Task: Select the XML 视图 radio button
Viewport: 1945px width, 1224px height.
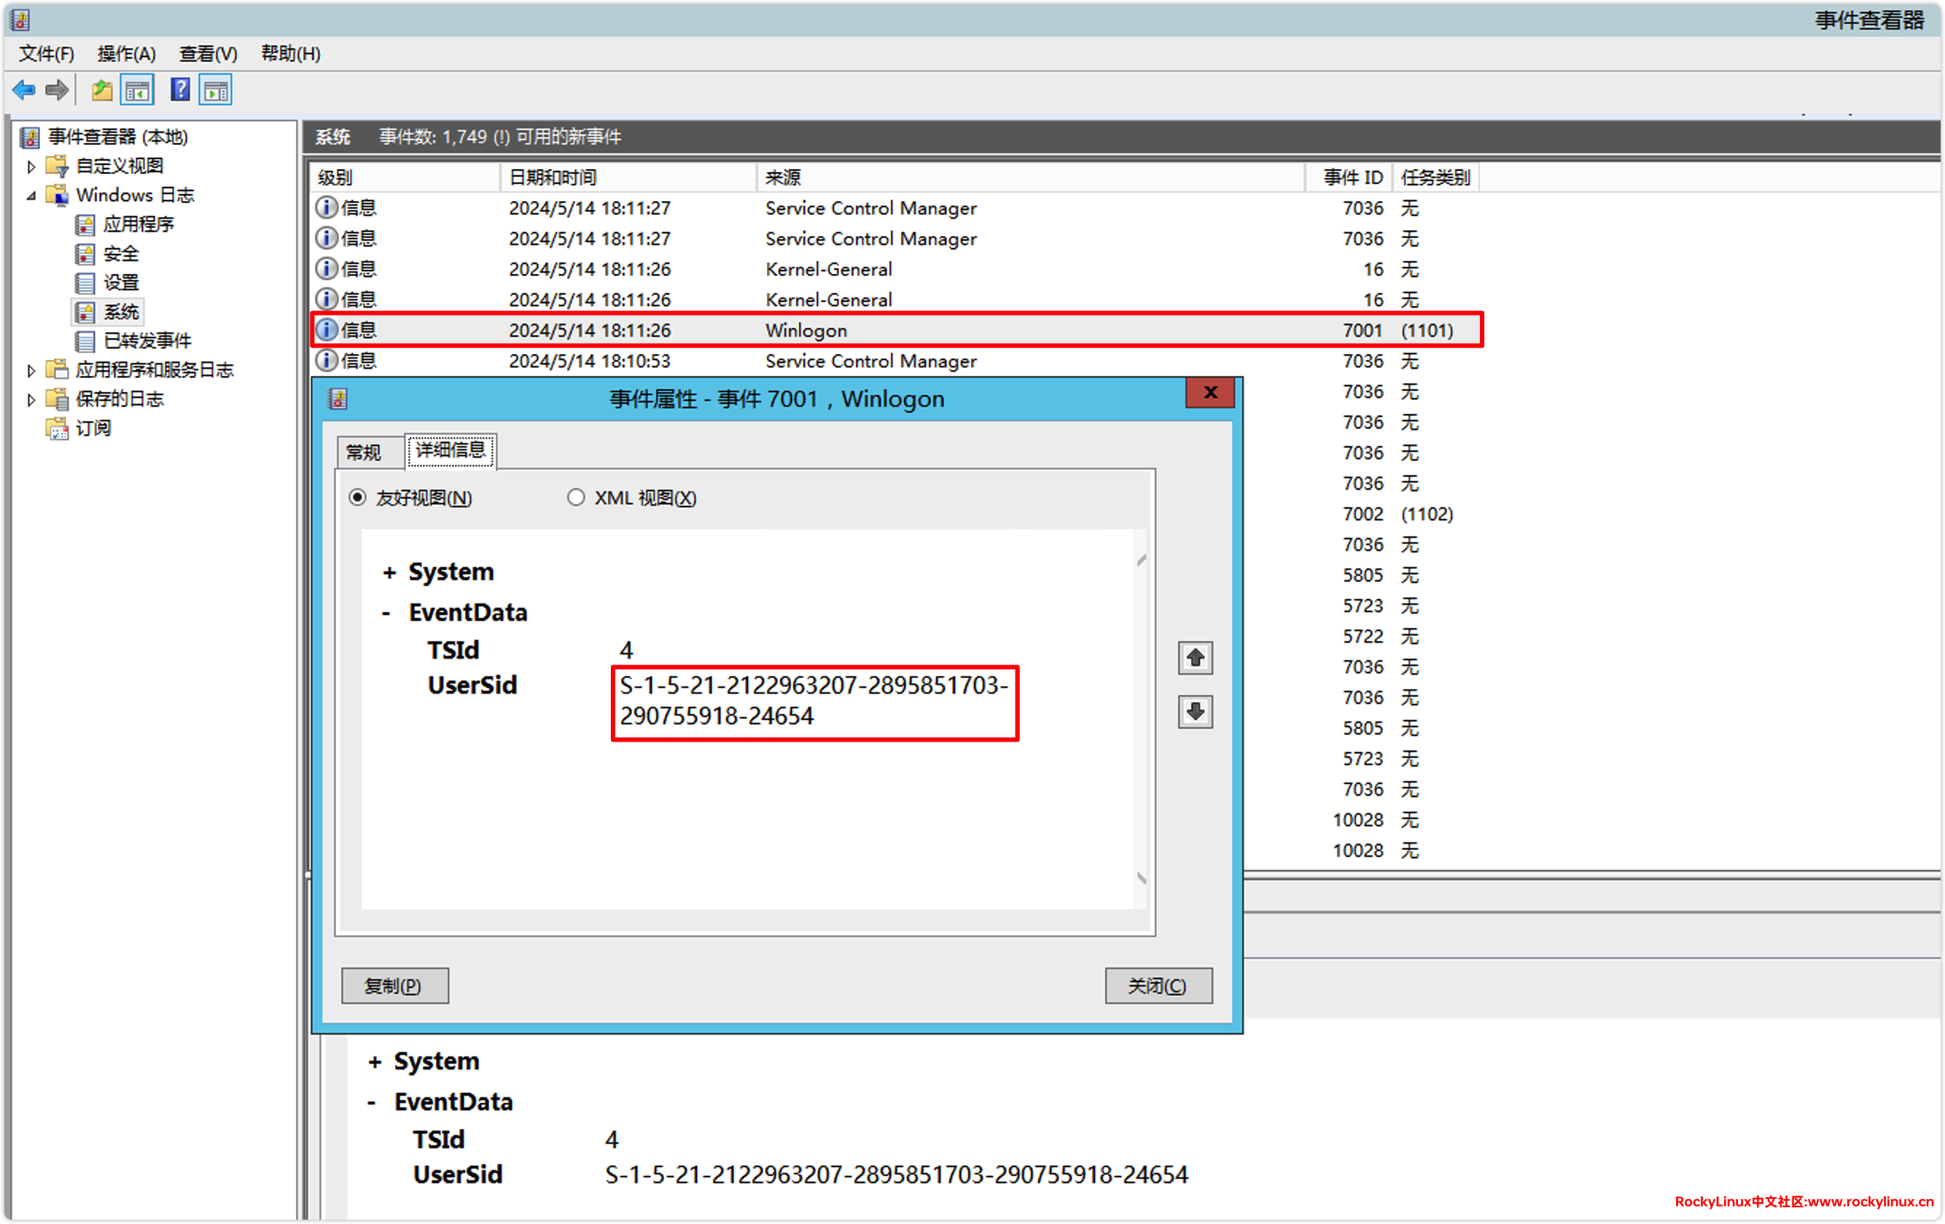Action: [x=576, y=498]
